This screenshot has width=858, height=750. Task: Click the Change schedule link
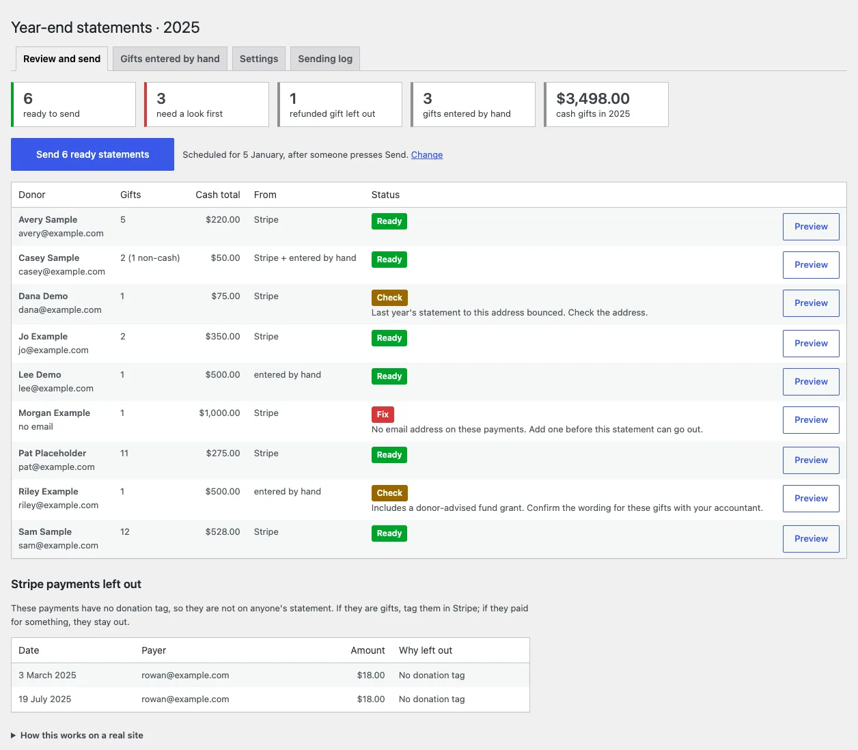pyautogui.click(x=427, y=155)
